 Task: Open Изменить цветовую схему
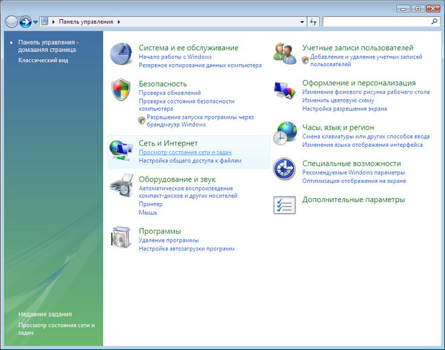pos(338,100)
